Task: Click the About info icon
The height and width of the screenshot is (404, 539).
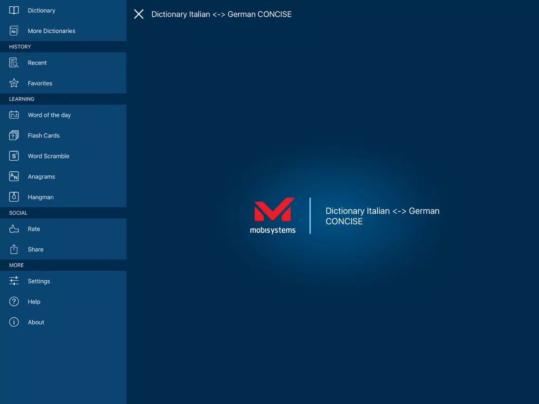Action: pos(14,322)
